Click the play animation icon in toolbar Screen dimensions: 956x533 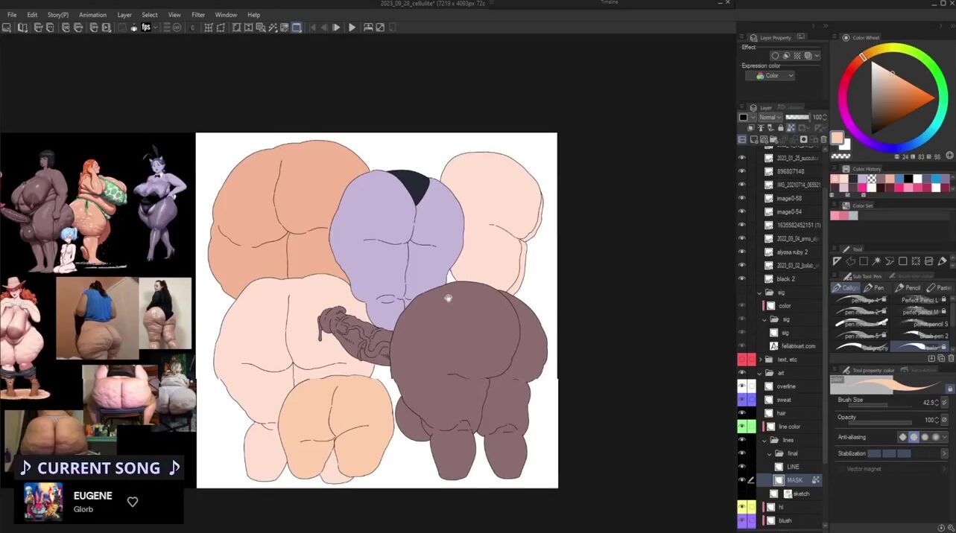click(352, 28)
